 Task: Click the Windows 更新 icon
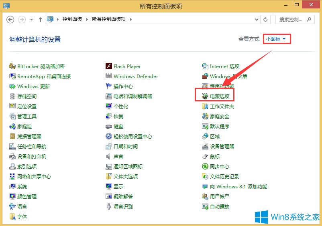(x=12, y=86)
